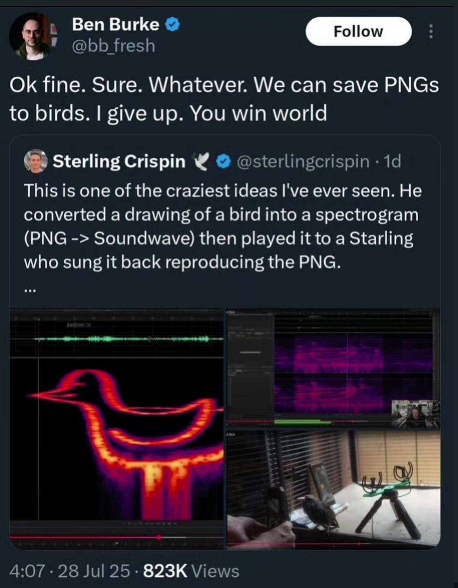Click the 4:07 · 28 Jul 25 timestamp
458x588 pixels.
69,571
